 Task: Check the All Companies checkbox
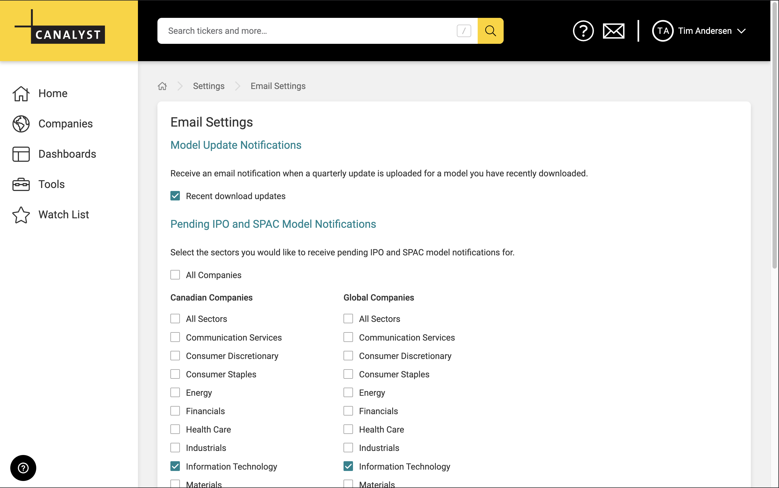[175, 275]
